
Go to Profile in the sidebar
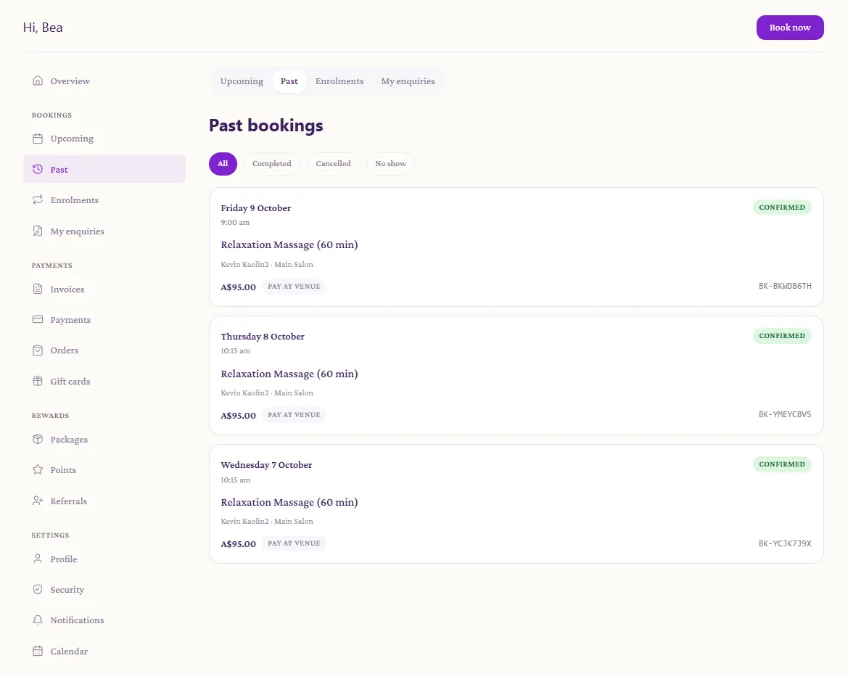click(x=104, y=559)
